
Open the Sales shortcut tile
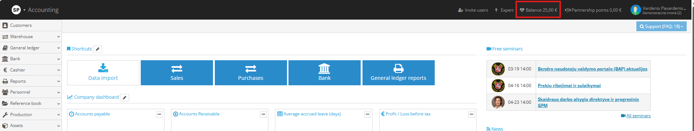click(x=177, y=73)
